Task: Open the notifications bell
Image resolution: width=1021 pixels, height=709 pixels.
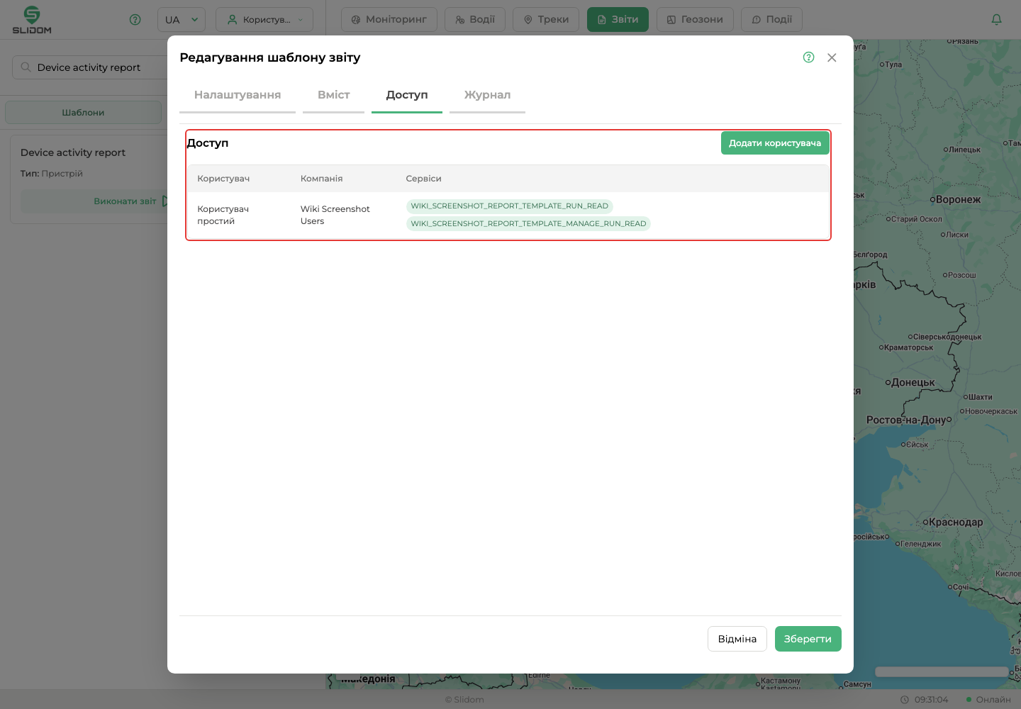Action: pyautogui.click(x=996, y=20)
